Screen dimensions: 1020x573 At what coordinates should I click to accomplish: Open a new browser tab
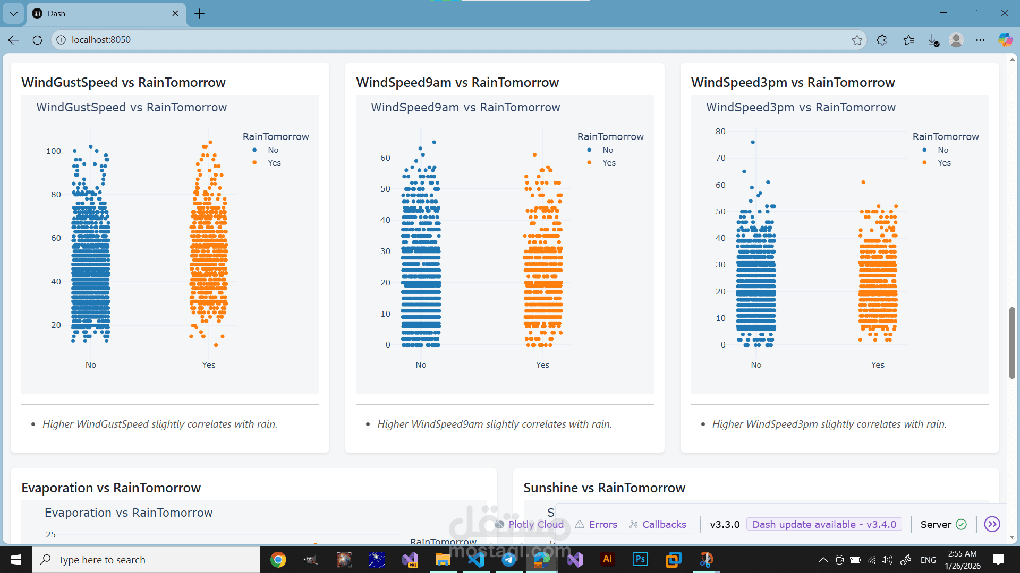click(x=200, y=13)
